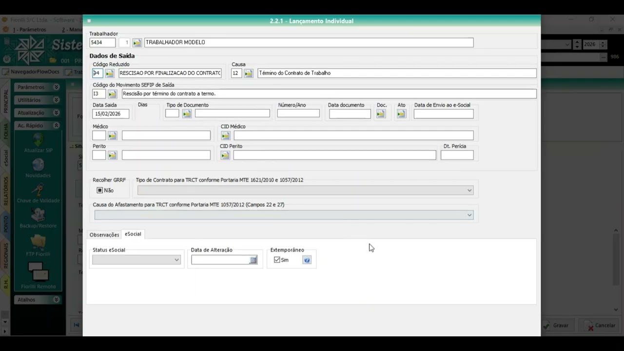Click Data de Envio ao e-Social field

point(444,114)
